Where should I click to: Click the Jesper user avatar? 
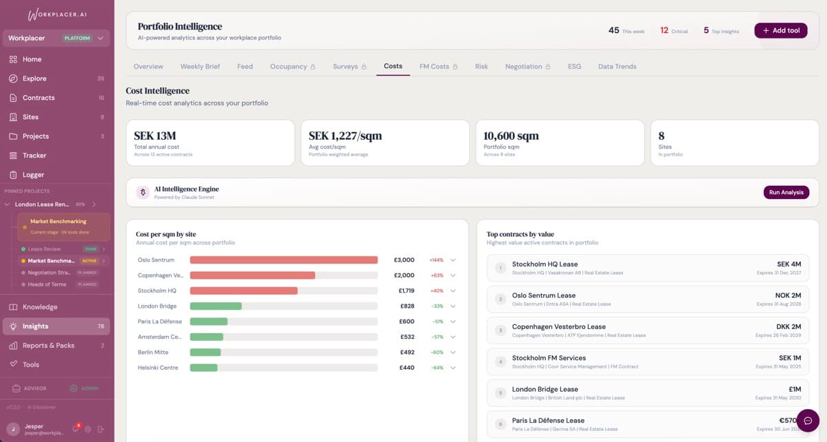point(12,430)
